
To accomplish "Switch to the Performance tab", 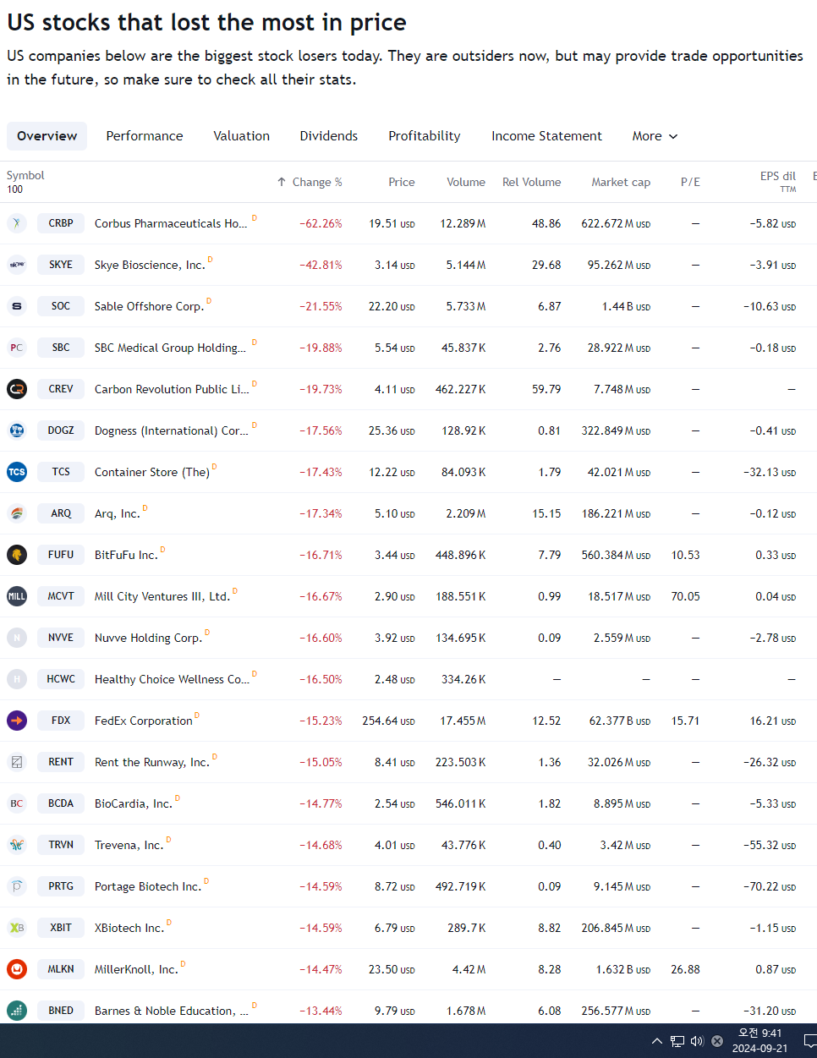I will point(145,136).
